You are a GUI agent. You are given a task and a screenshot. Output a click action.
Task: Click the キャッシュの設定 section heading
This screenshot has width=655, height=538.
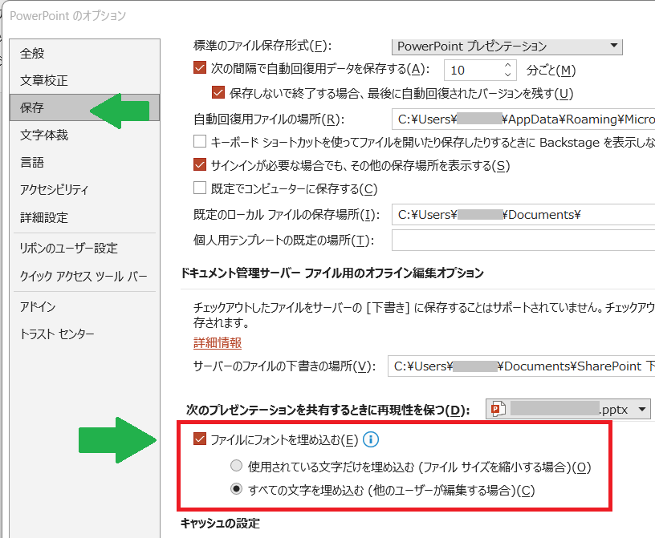(220, 523)
